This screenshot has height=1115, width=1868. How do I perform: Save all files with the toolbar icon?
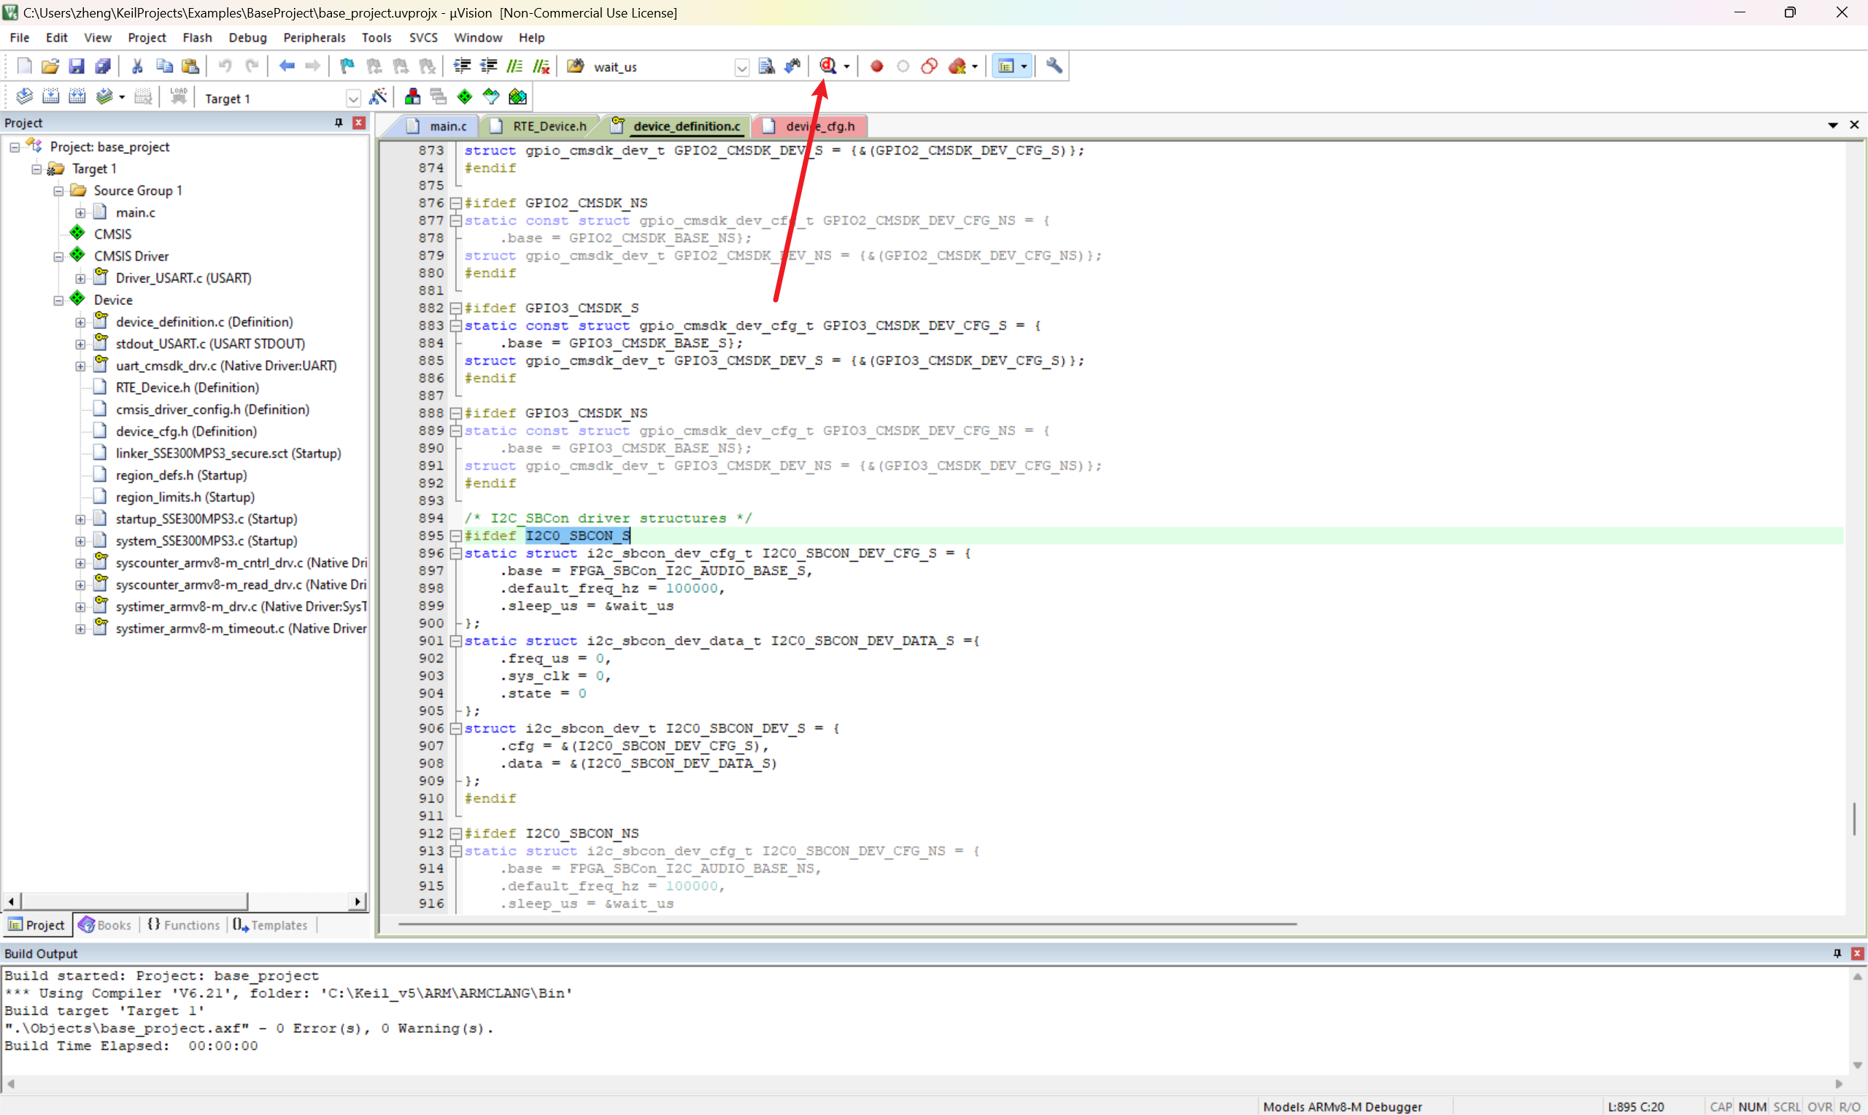(103, 66)
